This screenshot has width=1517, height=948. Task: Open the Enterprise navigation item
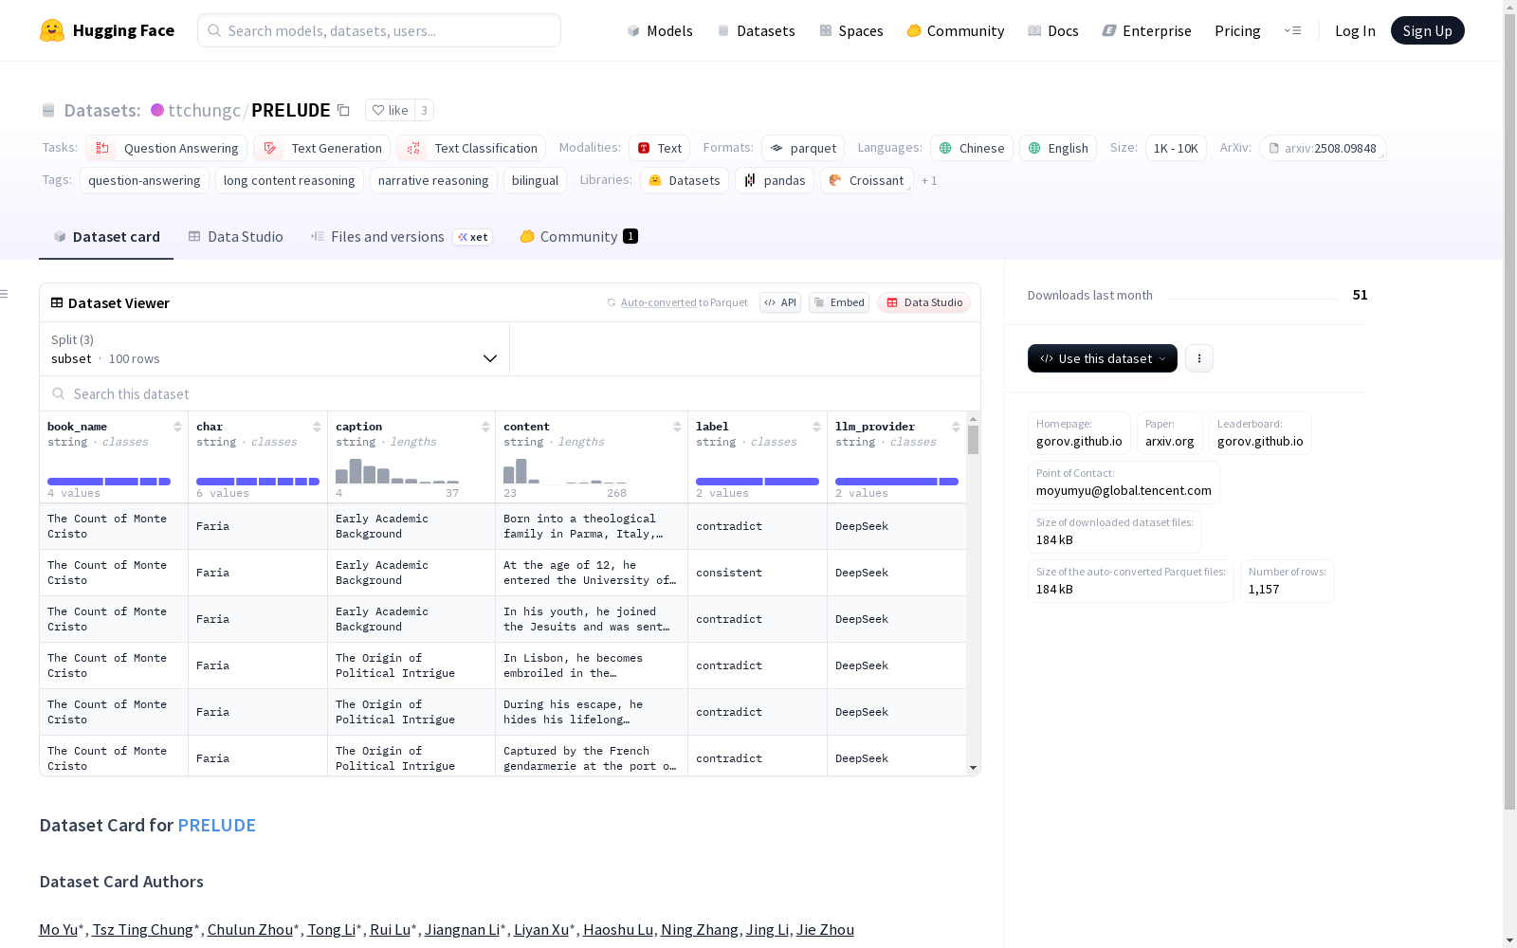1147,30
